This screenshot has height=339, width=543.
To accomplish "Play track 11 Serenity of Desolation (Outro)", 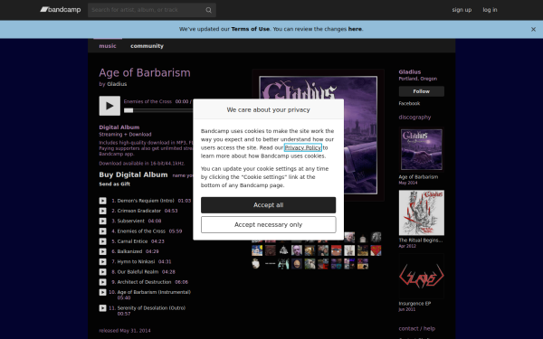I will pos(103,308).
